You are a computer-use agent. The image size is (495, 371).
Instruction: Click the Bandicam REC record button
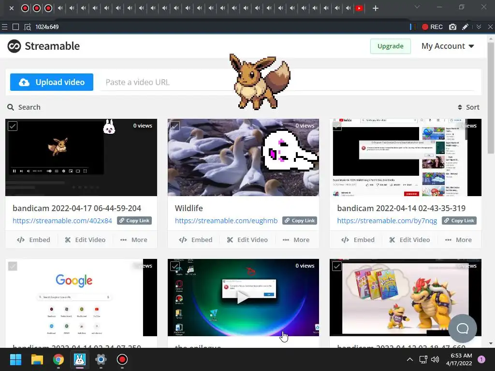coord(432,27)
